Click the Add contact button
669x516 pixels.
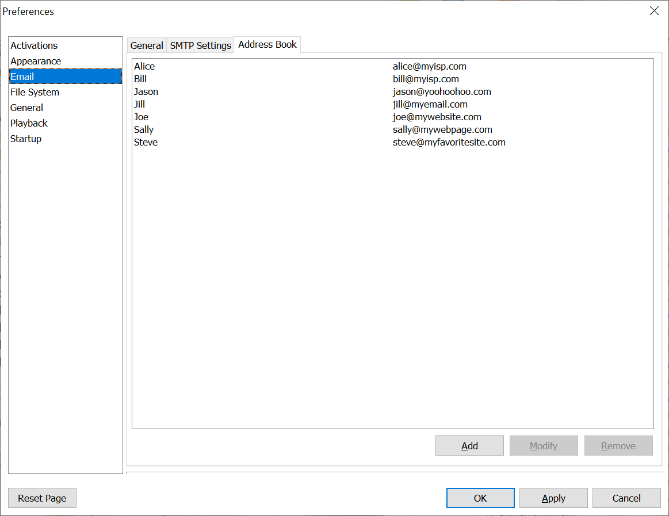[x=469, y=446]
